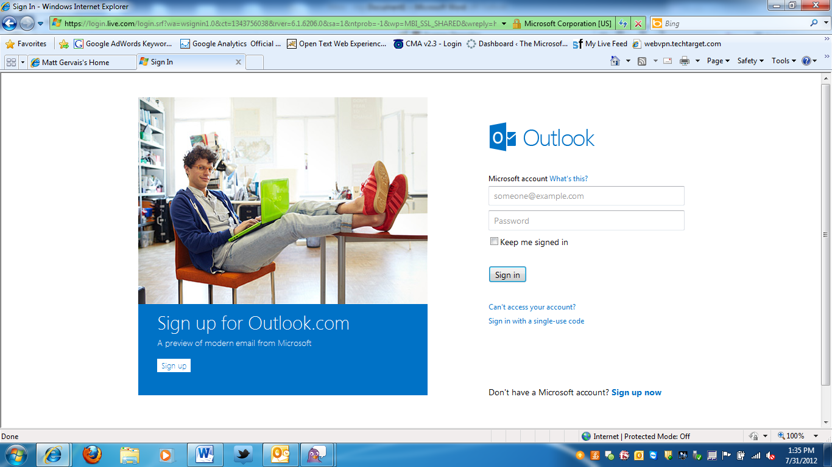Click the Home icon in command bar
Image resolution: width=832 pixels, height=467 pixels.
(615, 61)
